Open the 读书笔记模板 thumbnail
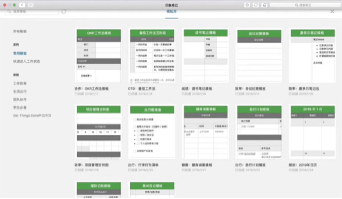Screen dimensions: 342x199 (206, 56)
